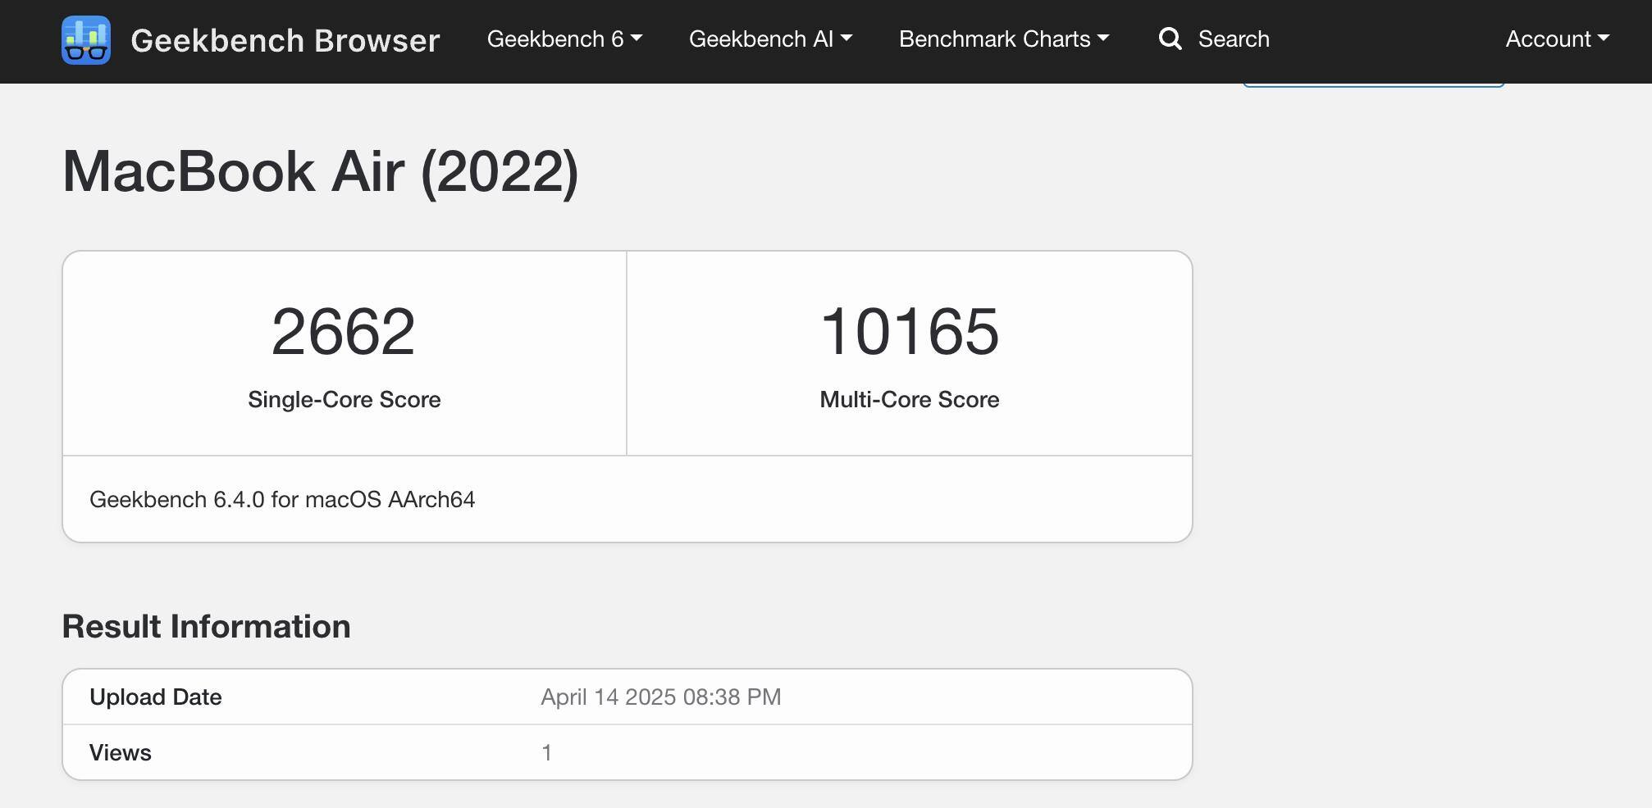
Task: Click the view count value 1
Action: pyautogui.click(x=546, y=753)
